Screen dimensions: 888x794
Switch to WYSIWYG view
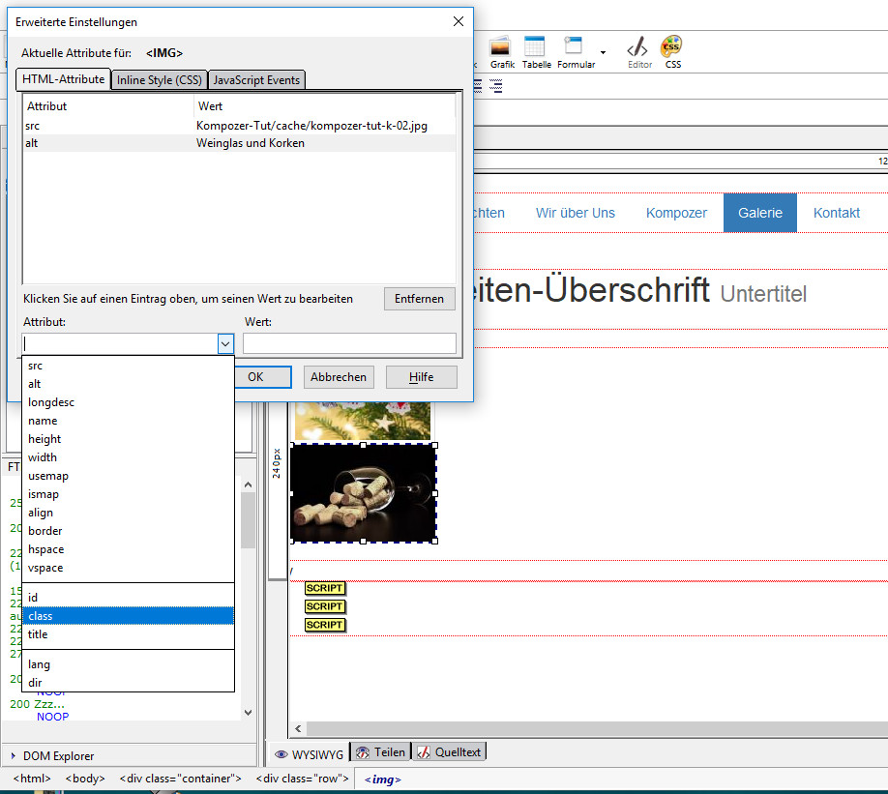click(x=310, y=754)
